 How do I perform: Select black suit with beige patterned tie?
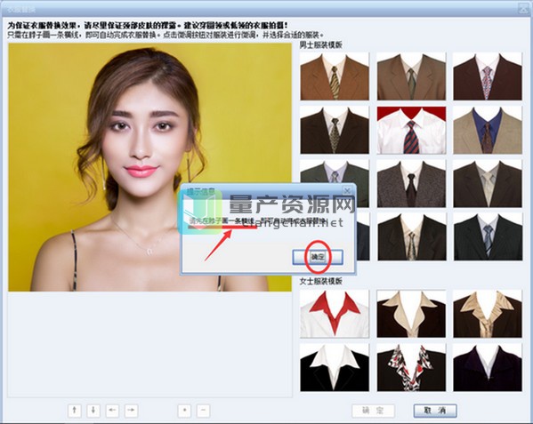[x=411, y=237]
